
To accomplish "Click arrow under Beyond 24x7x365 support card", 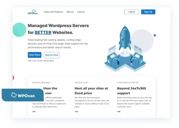I will [119, 112].
